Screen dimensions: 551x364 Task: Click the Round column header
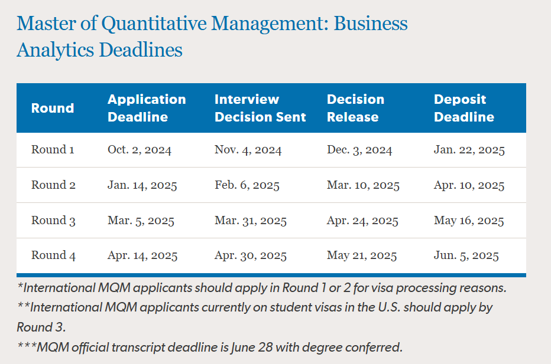point(53,108)
